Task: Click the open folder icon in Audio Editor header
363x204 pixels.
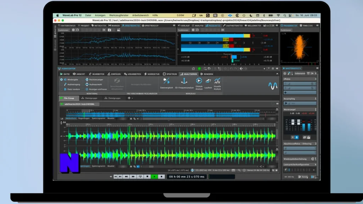Action: (x=209, y=69)
